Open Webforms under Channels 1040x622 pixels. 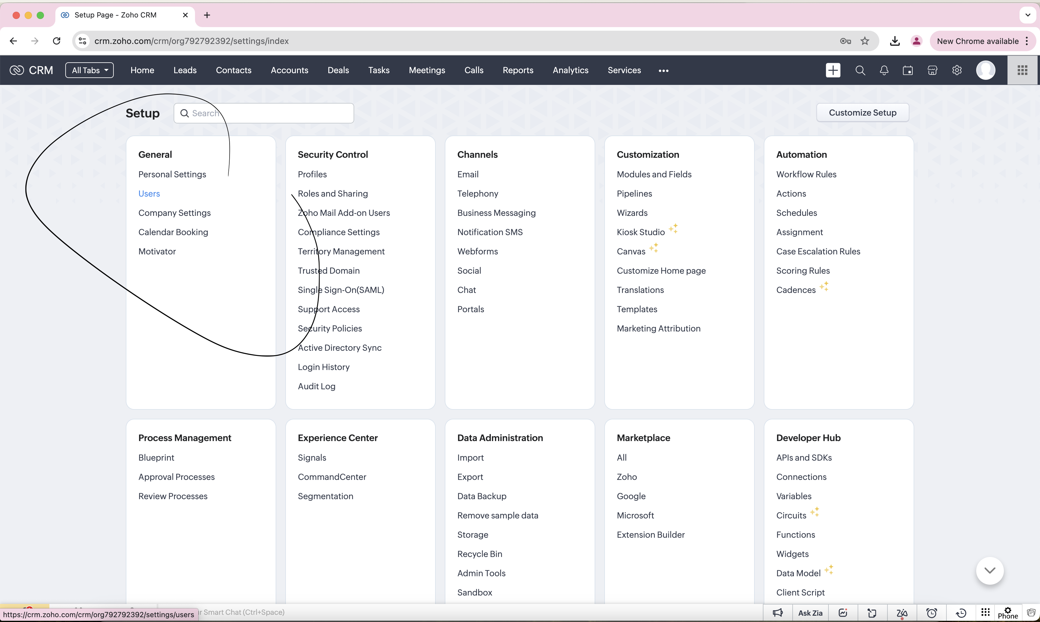[478, 251]
